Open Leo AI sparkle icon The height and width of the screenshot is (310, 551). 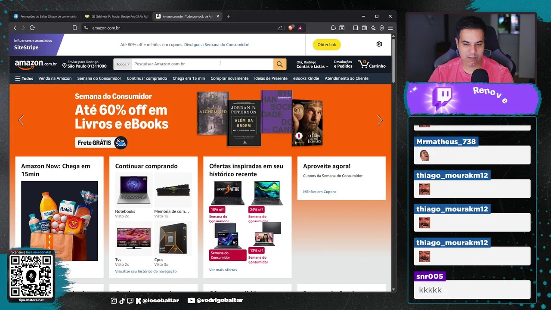(373, 28)
